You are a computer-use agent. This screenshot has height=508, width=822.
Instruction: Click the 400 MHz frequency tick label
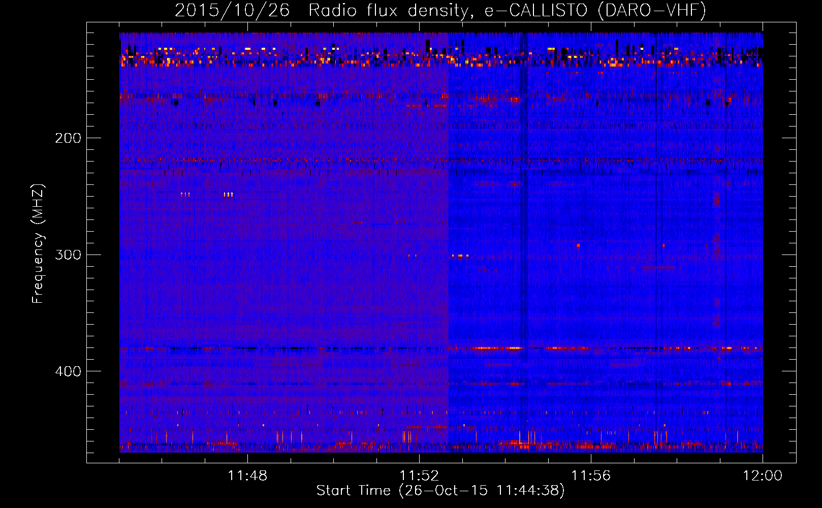tap(68, 371)
